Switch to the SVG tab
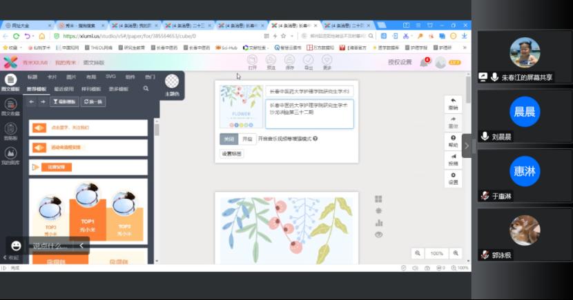573x300 pixels. point(110,77)
